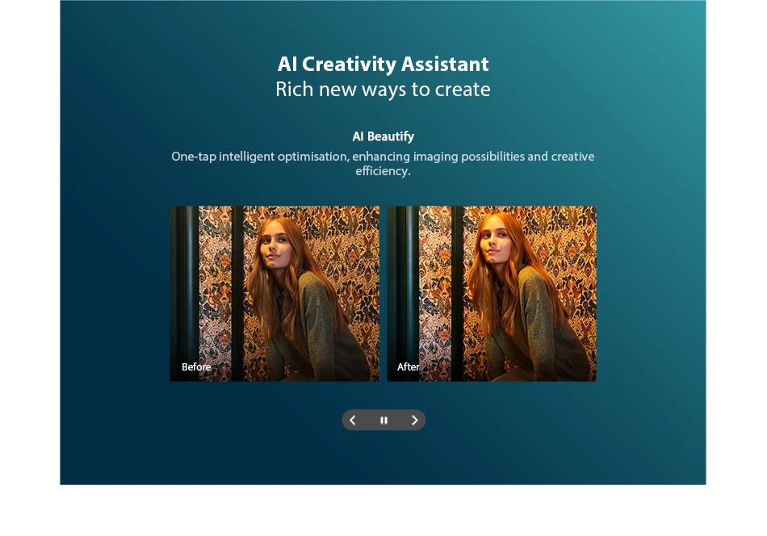767x536 pixels.
Task: Open the Before comparison photo
Action: [275, 294]
